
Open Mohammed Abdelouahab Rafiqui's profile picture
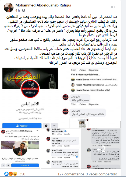click(x=8, y=8)
